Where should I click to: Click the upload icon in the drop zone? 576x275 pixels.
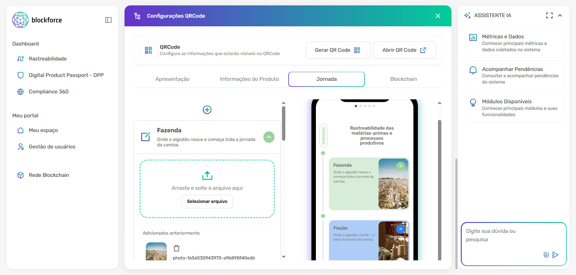click(x=207, y=175)
